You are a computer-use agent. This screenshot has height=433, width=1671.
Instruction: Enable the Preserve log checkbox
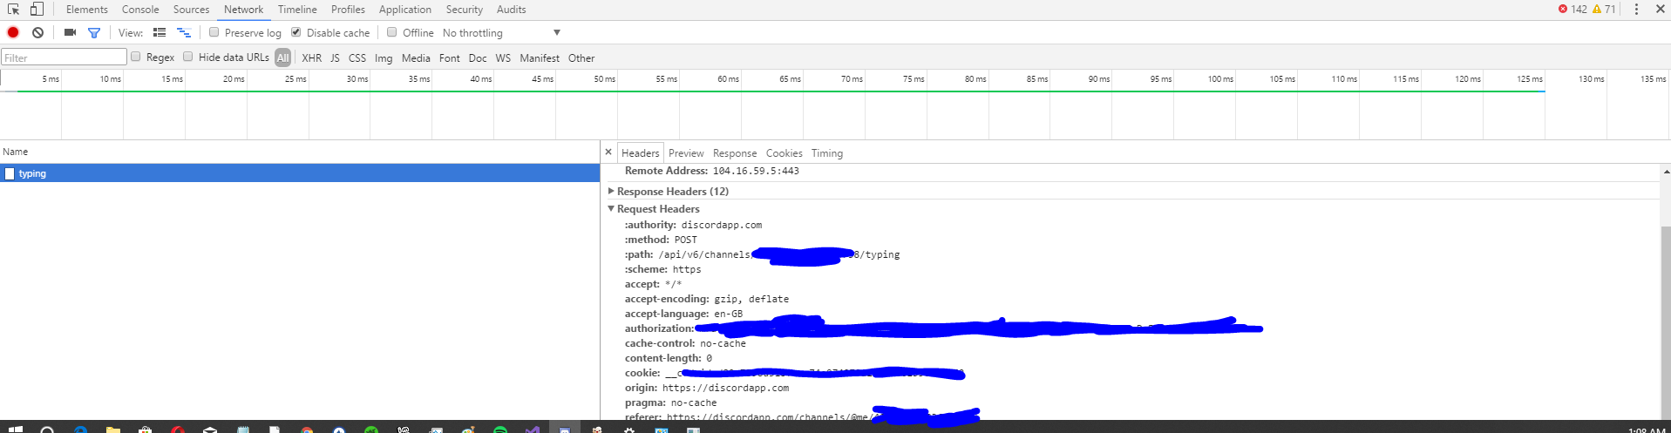(x=214, y=32)
